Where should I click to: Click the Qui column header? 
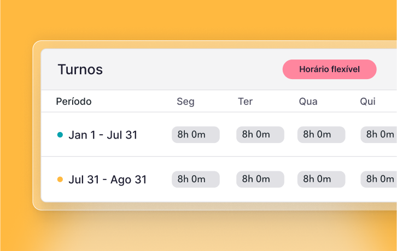367,101
